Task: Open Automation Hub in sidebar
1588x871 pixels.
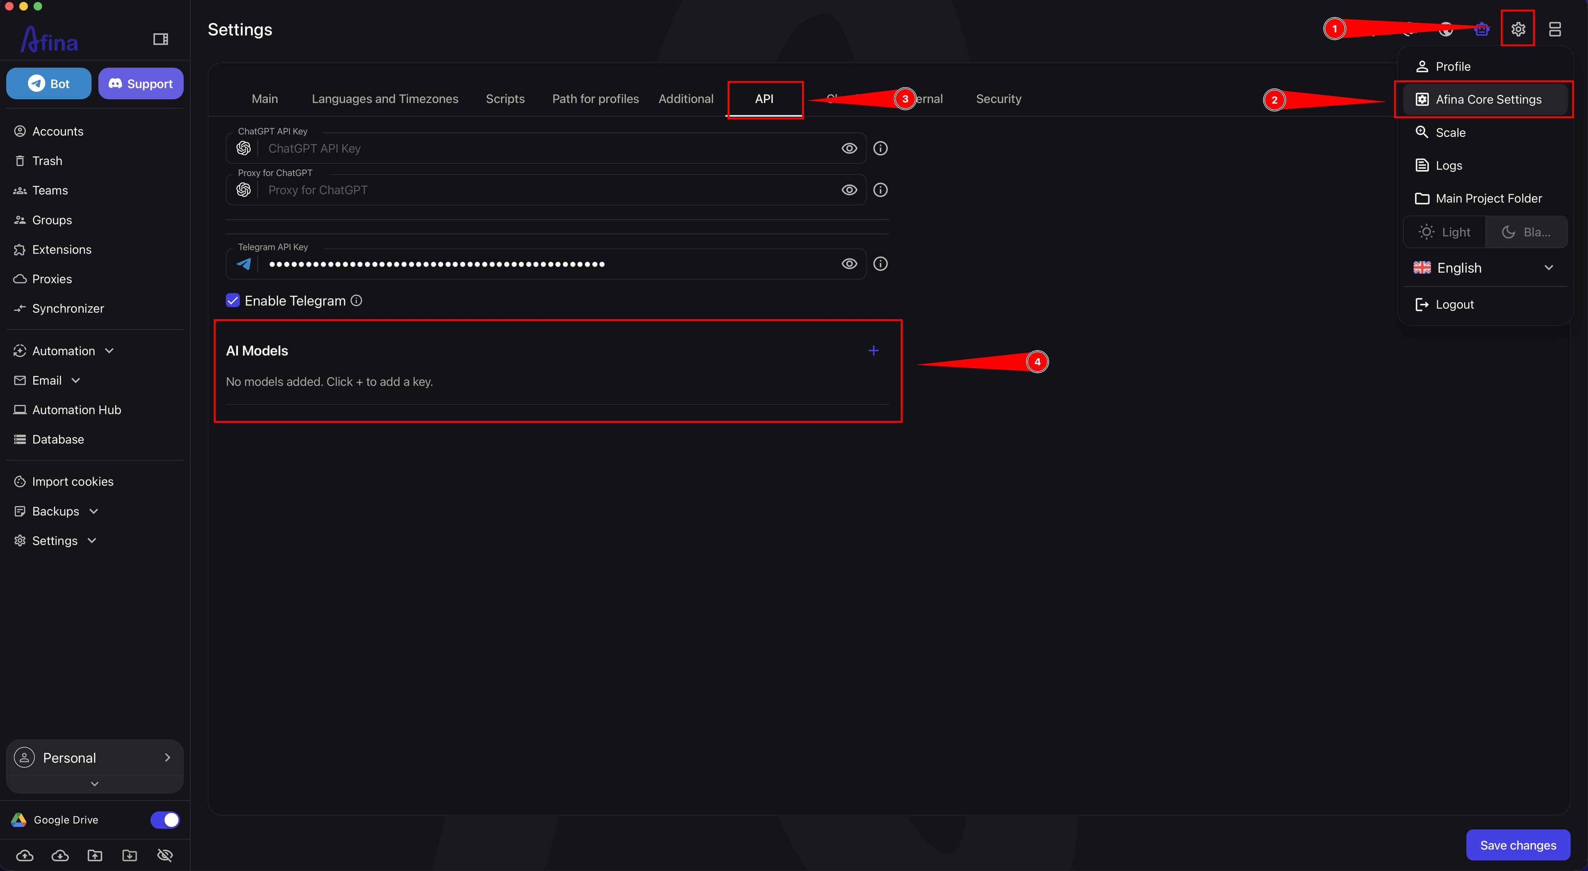Action: (95, 410)
